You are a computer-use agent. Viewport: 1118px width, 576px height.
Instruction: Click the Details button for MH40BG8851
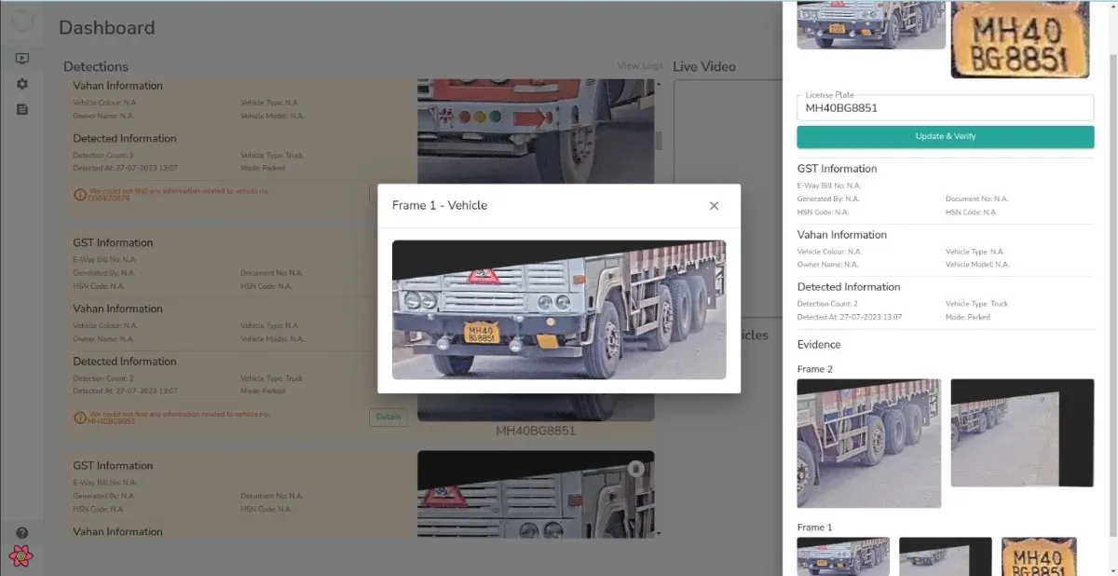click(389, 418)
